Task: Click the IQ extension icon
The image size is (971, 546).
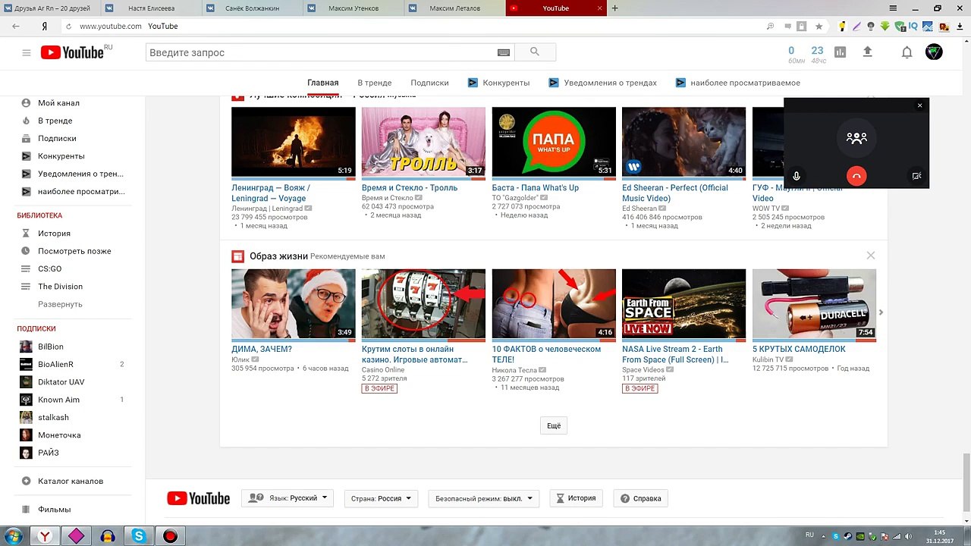Action: click(913, 26)
